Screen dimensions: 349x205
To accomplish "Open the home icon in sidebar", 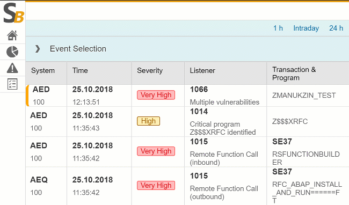I will pyautogui.click(x=12, y=35).
